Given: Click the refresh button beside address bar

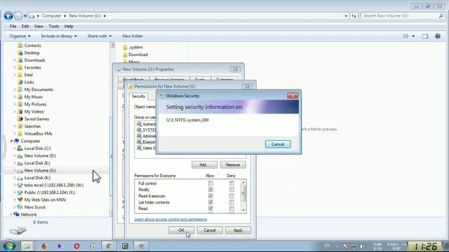Looking at the screenshot, I should tap(354, 16).
